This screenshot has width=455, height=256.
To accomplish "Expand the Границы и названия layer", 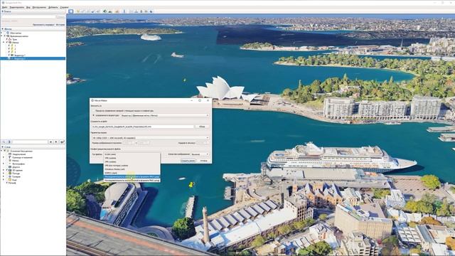I will tap(4, 157).
